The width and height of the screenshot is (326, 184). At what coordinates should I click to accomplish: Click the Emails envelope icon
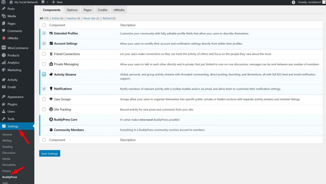(x=4, y=87)
